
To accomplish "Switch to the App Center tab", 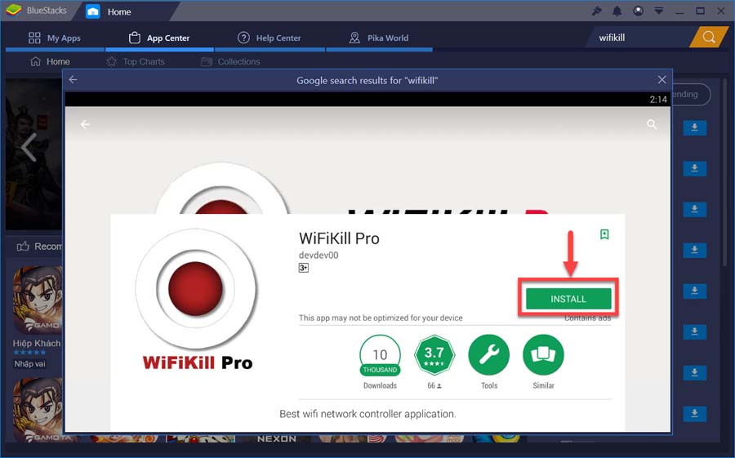I will pos(159,38).
